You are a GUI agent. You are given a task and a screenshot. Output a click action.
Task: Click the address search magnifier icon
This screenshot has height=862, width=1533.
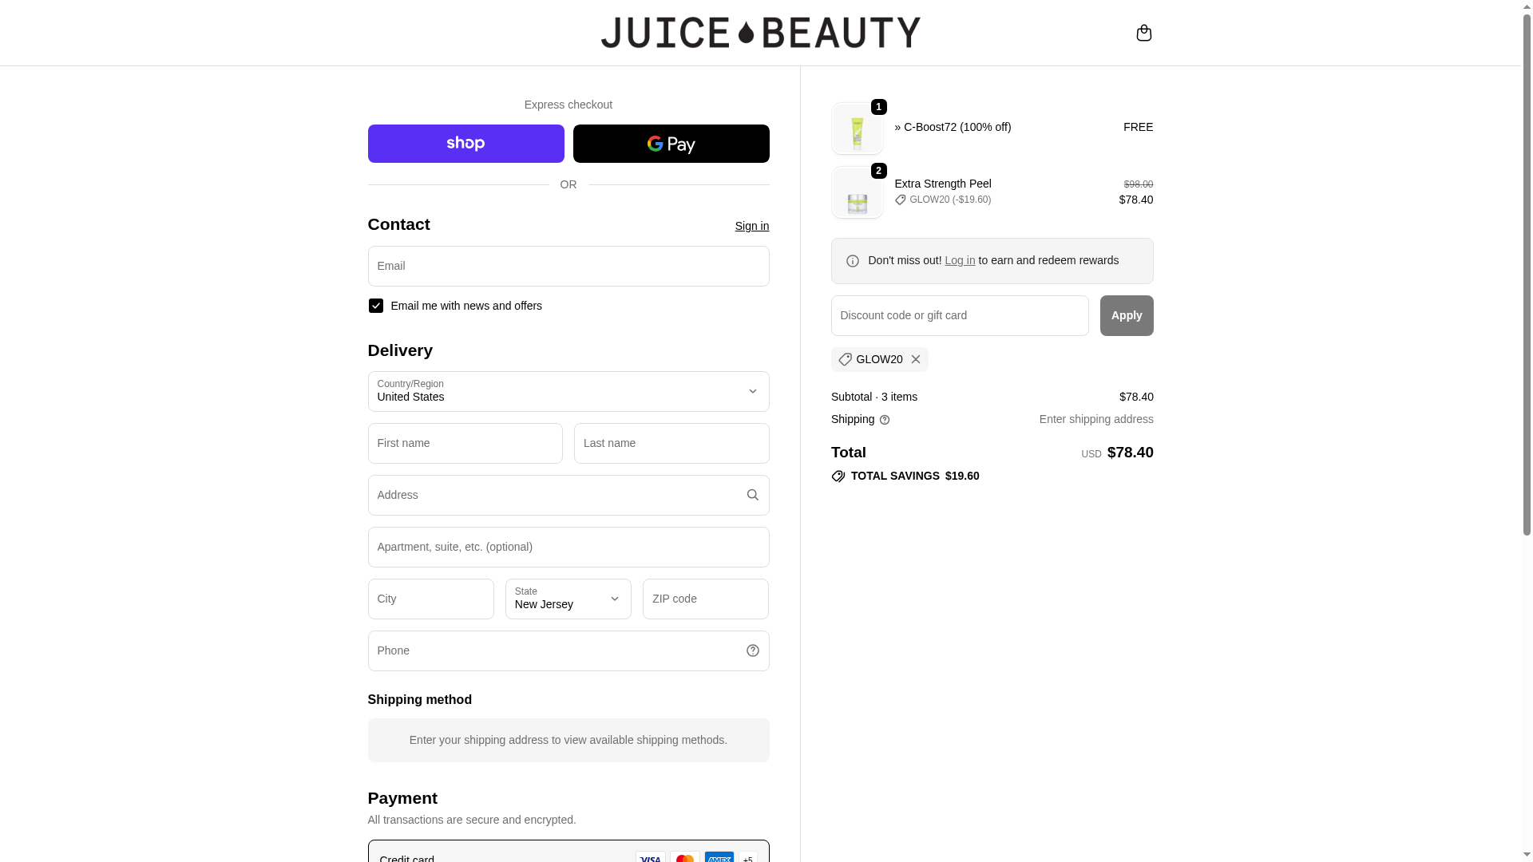pos(752,495)
